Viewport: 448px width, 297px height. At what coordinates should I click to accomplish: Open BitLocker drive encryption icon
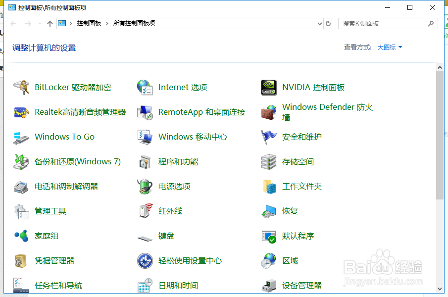(21, 88)
